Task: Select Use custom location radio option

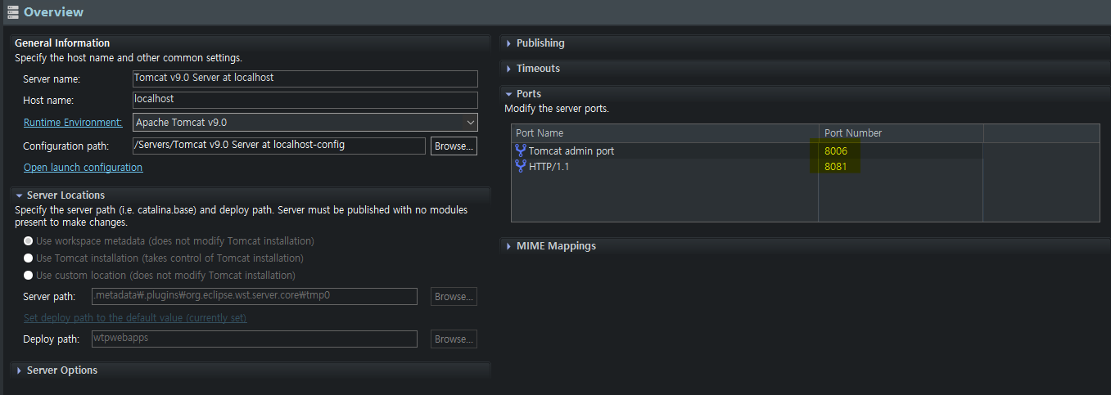Action: point(29,276)
